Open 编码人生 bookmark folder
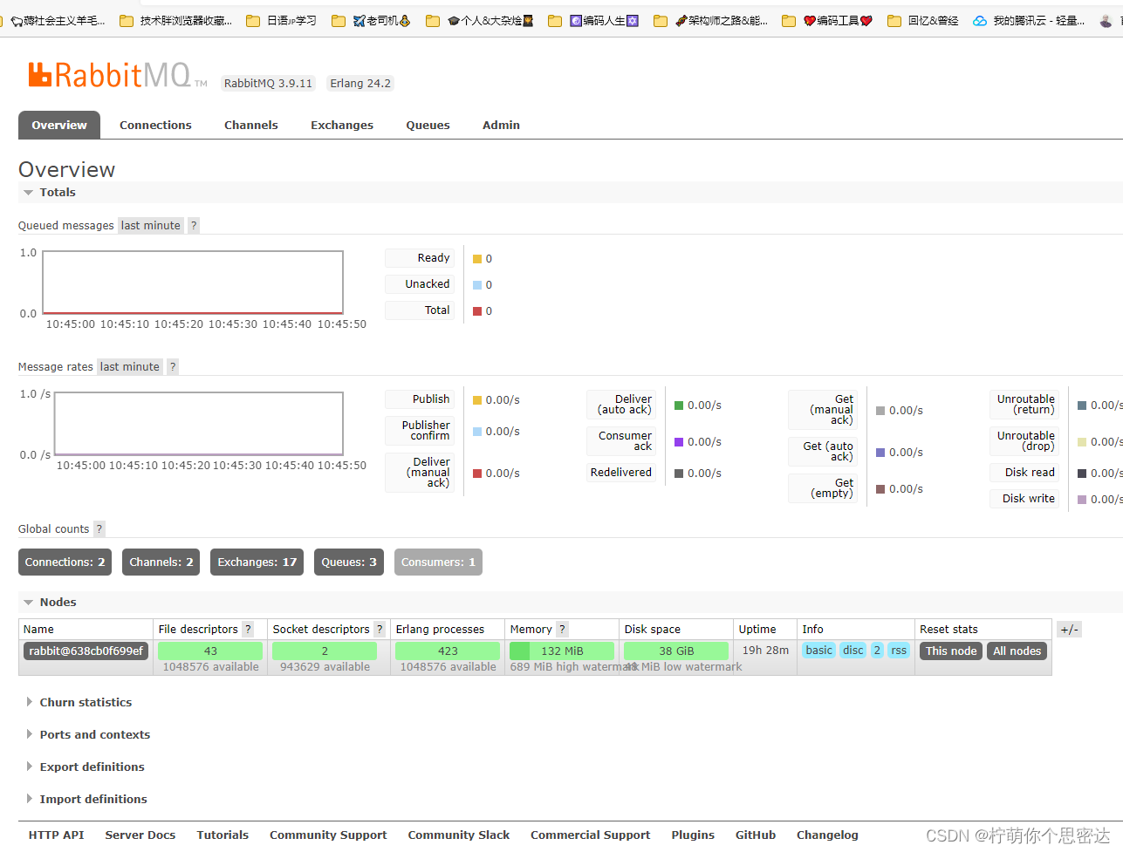The width and height of the screenshot is (1123, 852). tap(593, 20)
